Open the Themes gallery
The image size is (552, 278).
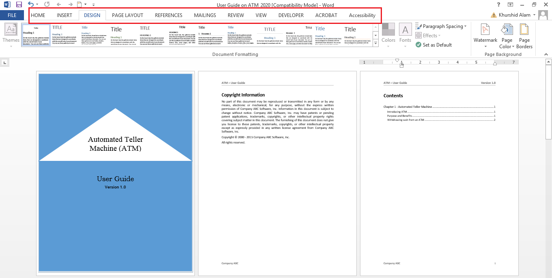pos(11,36)
